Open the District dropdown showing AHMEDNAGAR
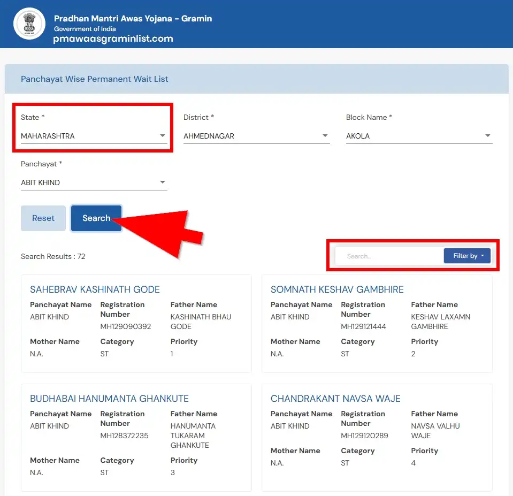Image resolution: width=513 pixels, height=496 pixels. click(257, 136)
